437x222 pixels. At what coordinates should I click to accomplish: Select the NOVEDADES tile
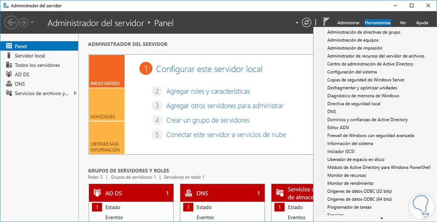click(x=106, y=104)
